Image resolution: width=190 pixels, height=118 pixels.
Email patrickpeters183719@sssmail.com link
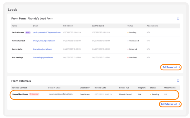pos(47,32)
